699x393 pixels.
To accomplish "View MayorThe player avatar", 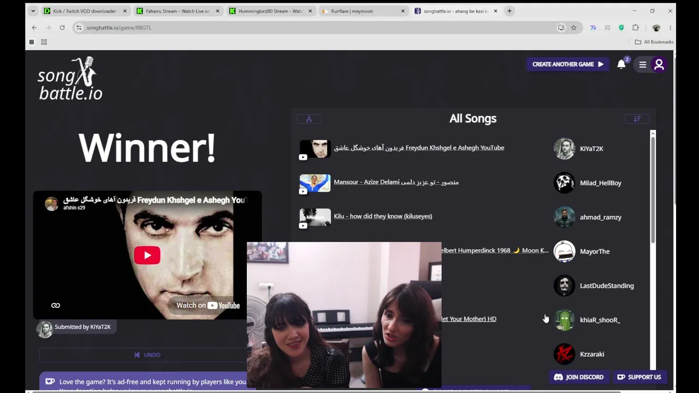I will point(564,252).
